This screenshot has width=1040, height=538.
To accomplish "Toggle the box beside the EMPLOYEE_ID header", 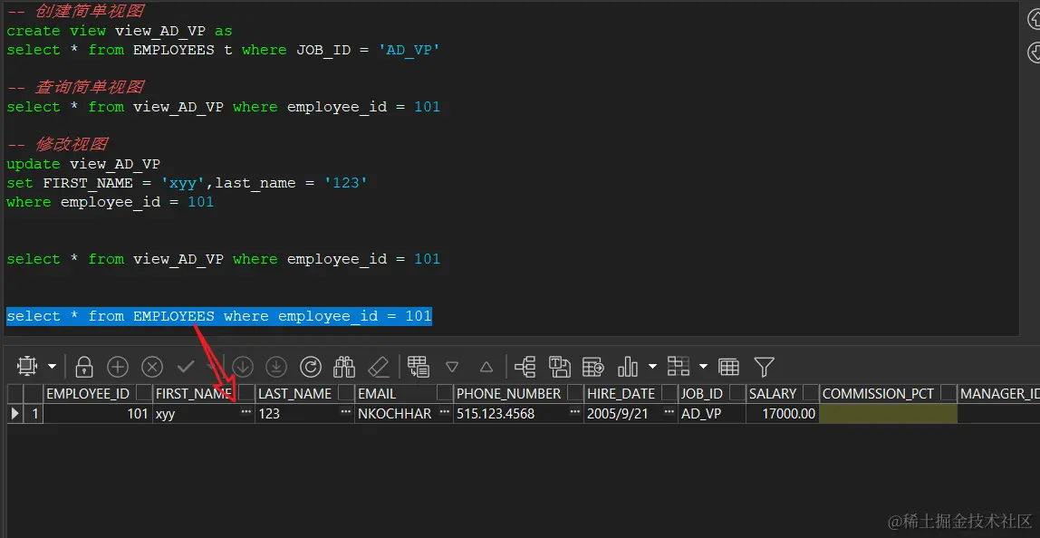I will point(143,393).
